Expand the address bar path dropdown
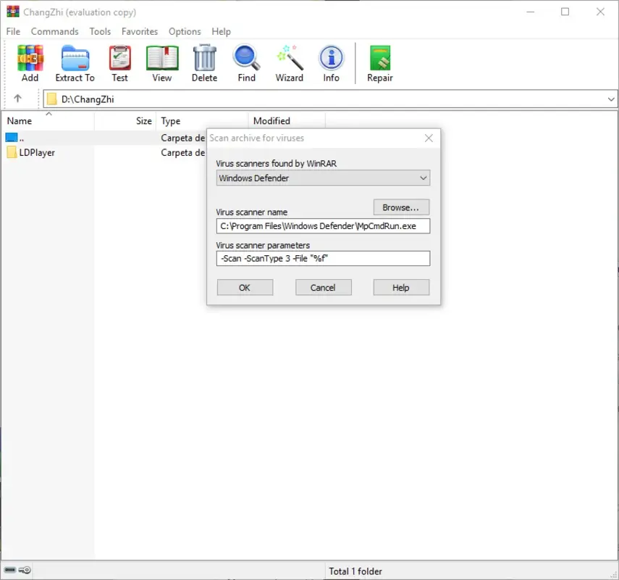Viewport: 619px width, 580px height. click(612, 99)
